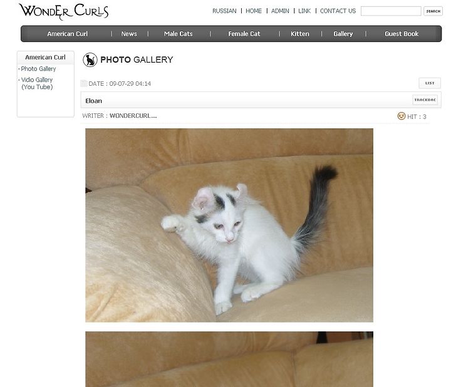This screenshot has width=451, height=387.
Task: Click the List button
Action: (x=430, y=83)
